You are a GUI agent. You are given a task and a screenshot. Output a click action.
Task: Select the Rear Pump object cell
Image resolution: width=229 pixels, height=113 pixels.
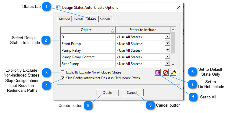coord(88,63)
